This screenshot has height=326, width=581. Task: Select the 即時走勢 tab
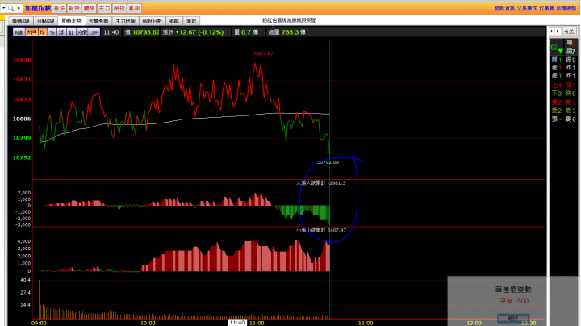[x=72, y=21]
